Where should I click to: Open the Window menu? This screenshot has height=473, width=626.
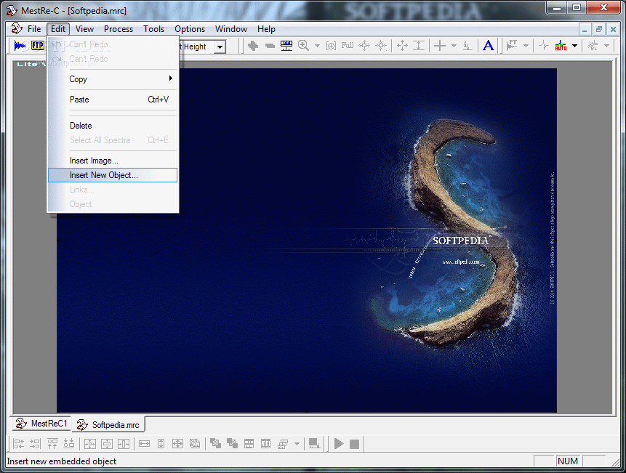[x=231, y=29]
